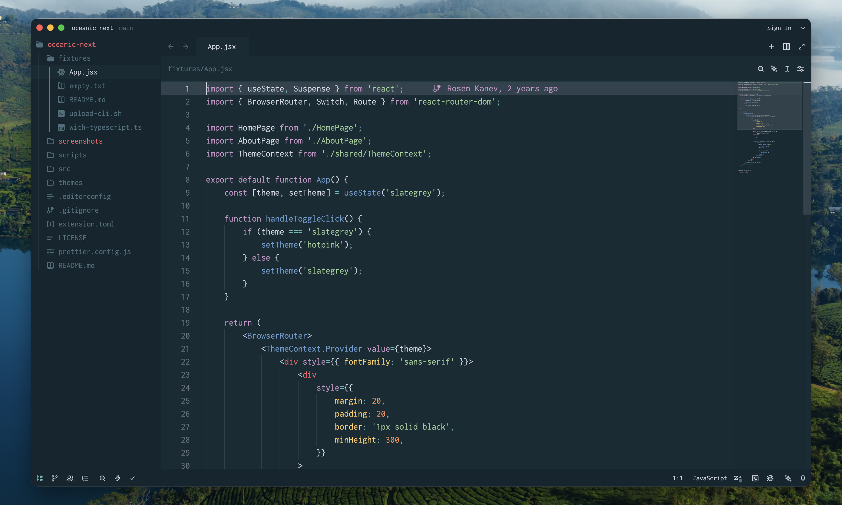Image resolution: width=842 pixels, height=505 pixels.
Task: Click the Zed edit prediction icon
Action: [738, 478]
